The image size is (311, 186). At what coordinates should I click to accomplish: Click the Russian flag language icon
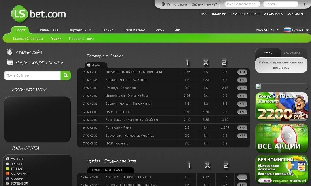288,30
